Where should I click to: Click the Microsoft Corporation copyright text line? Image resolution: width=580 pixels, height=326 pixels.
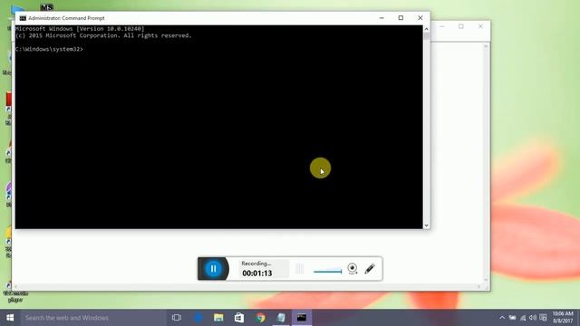103,35
